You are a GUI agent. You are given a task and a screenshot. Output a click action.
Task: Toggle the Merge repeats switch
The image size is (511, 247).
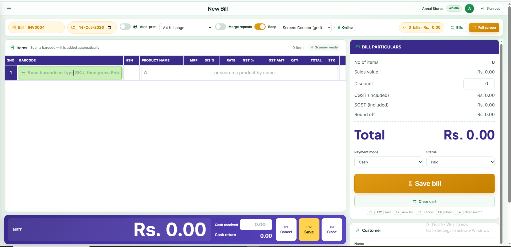click(x=221, y=27)
